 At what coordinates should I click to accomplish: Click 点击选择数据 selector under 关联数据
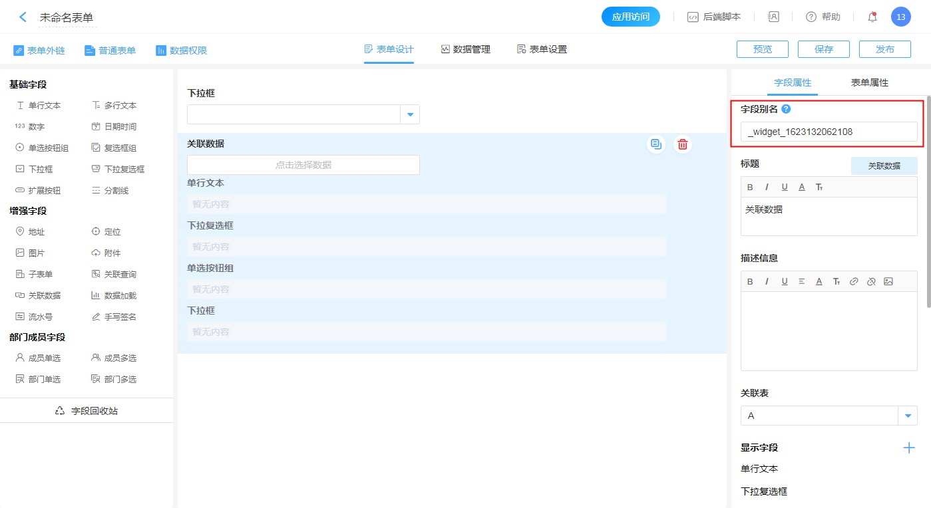[303, 165]
